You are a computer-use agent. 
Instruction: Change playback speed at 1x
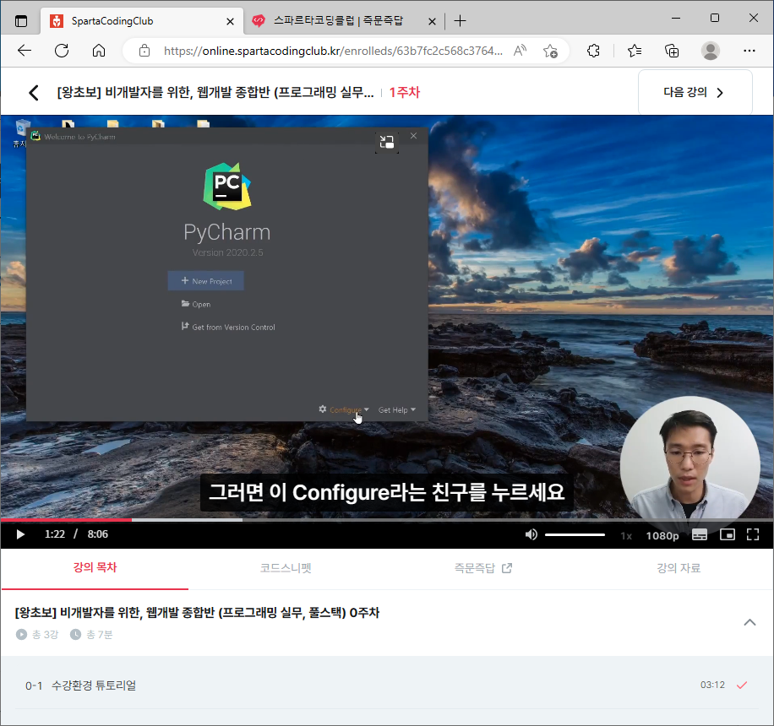tap(626, 535)
